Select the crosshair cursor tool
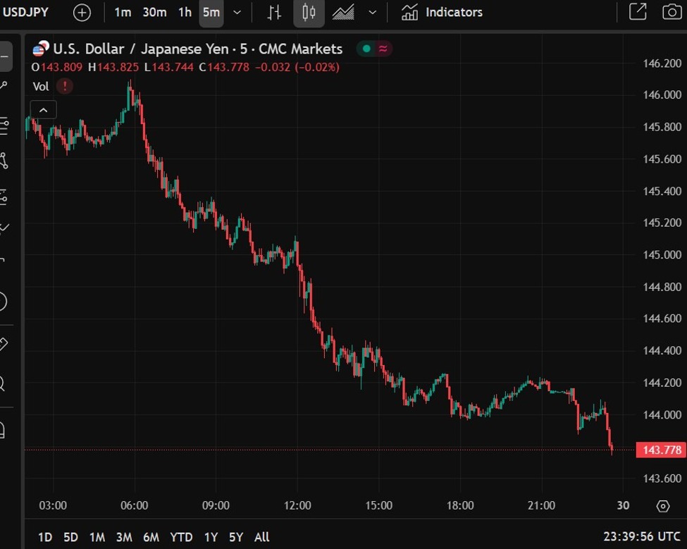This screenshot has height=549, width=687. click(5, 56)
